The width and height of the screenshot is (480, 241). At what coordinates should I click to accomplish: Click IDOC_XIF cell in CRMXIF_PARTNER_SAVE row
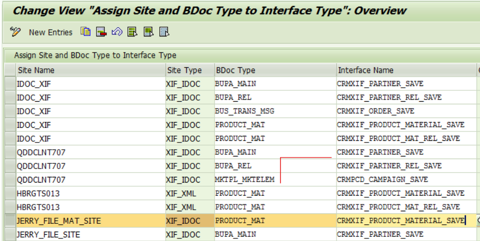(91, 83)
